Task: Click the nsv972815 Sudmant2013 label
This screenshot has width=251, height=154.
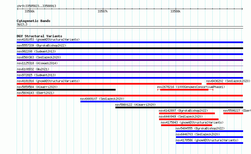Action: coord(36,75)
